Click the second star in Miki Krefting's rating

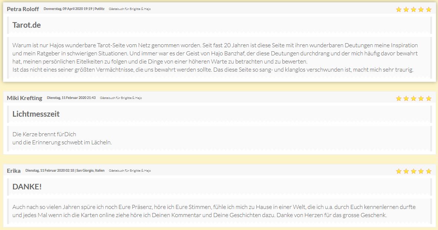pyautogui.click(x=406, y=98)
